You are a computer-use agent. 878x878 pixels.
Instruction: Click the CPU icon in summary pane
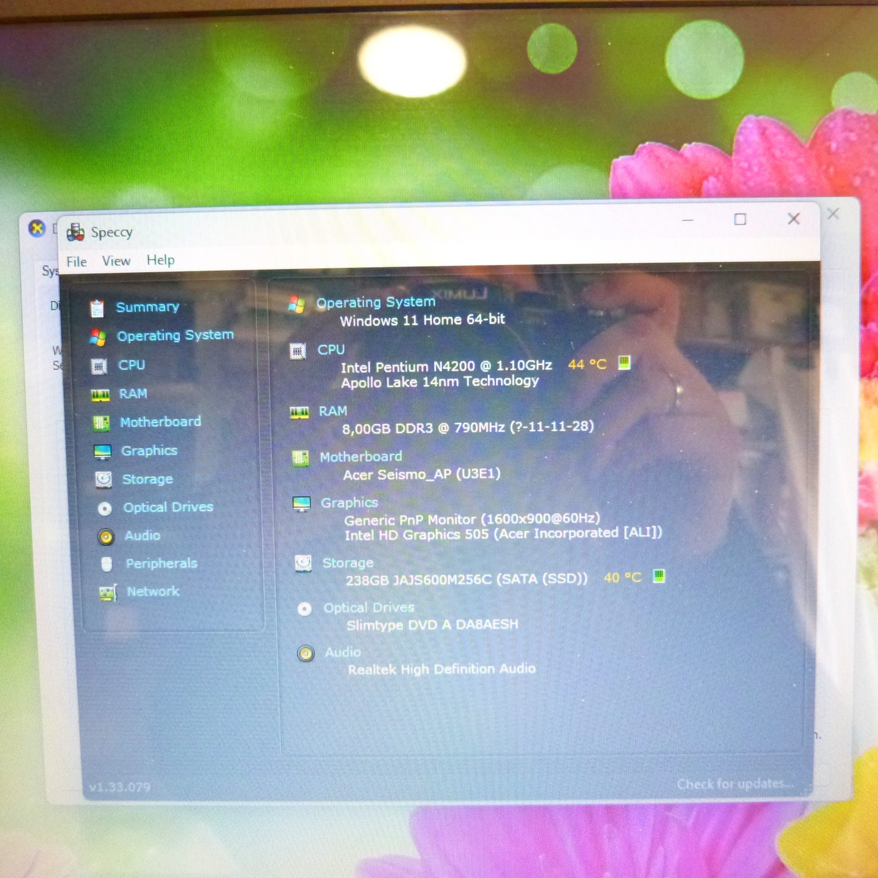coord(298,351)
